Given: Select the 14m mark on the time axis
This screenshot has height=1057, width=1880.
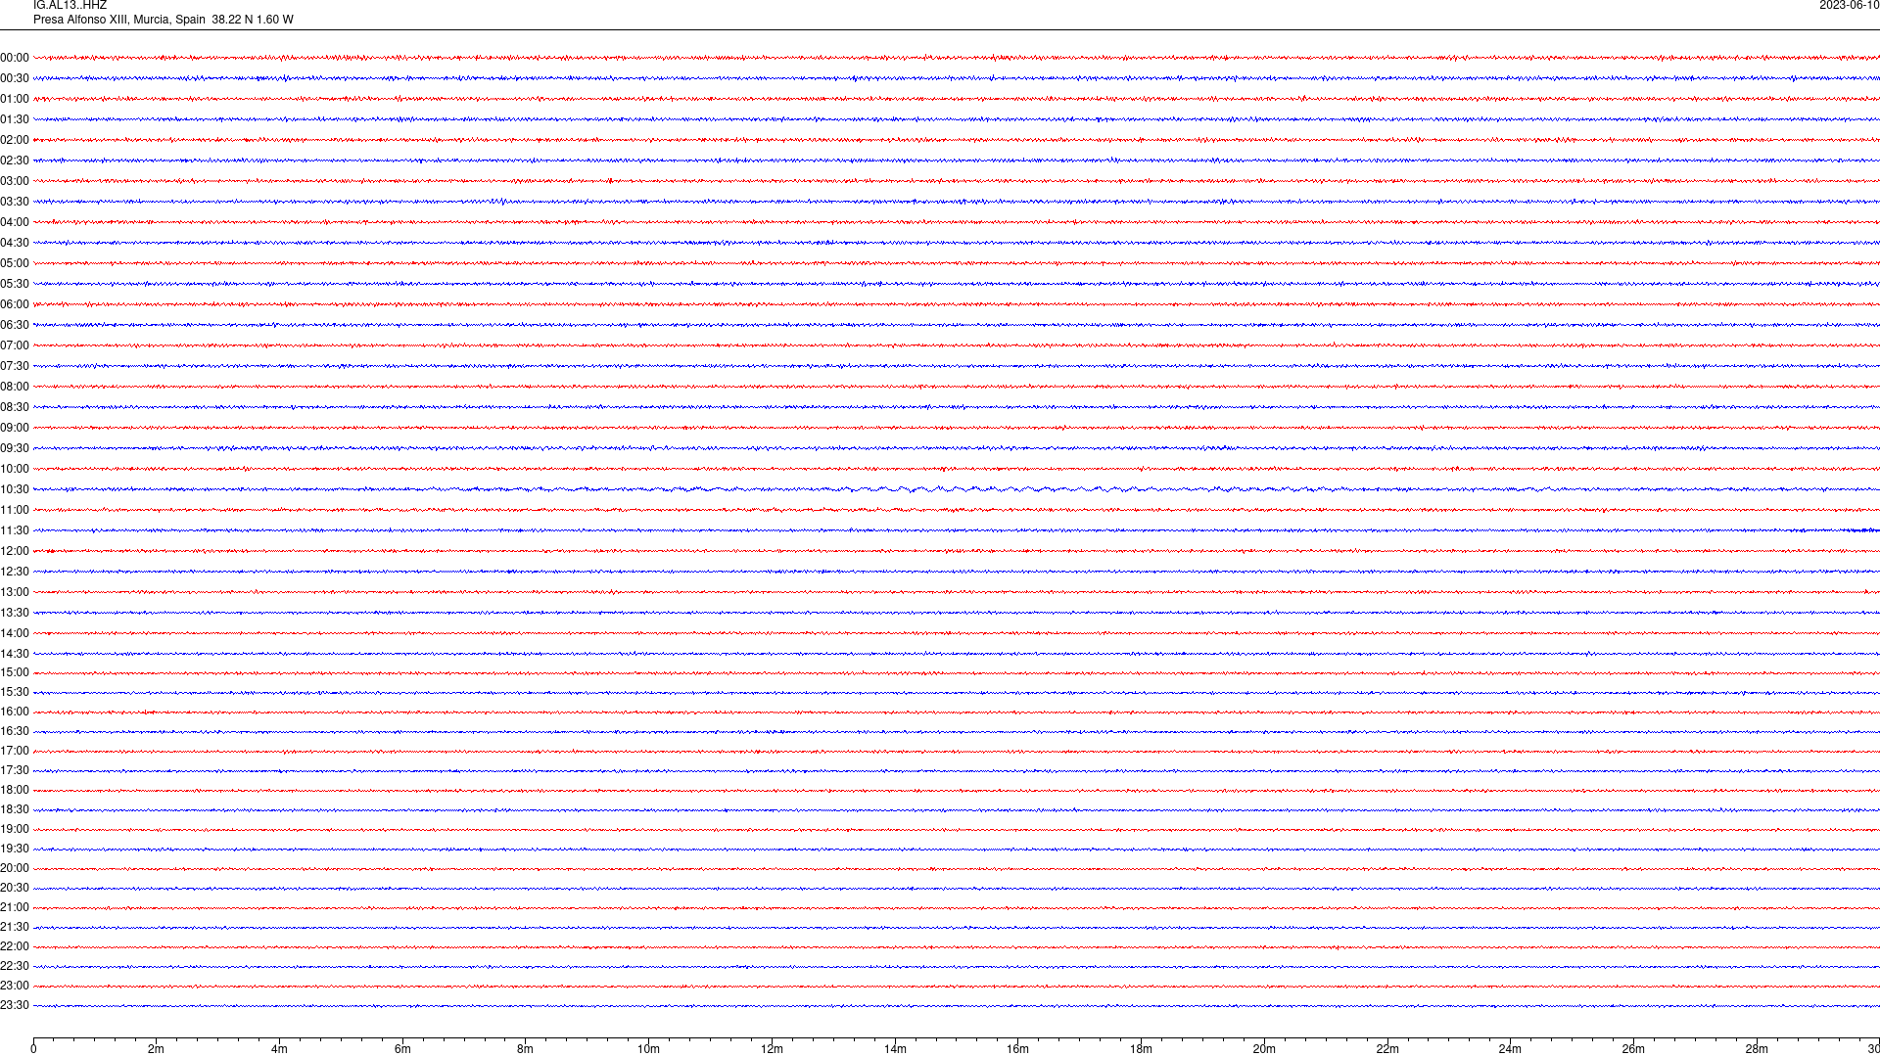Looking at the screenshot, I should 895,1049.
